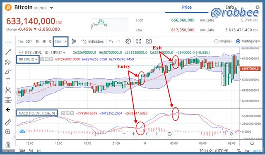Select the 30m timeframe
265x155 pixels.
click(29, 41)
